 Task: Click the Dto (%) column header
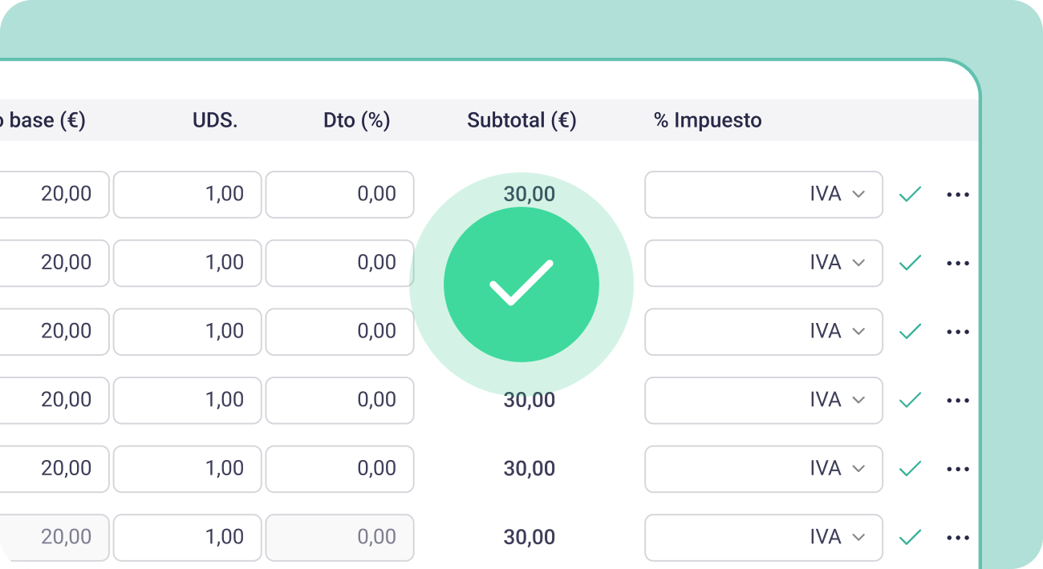coord(355,119)
